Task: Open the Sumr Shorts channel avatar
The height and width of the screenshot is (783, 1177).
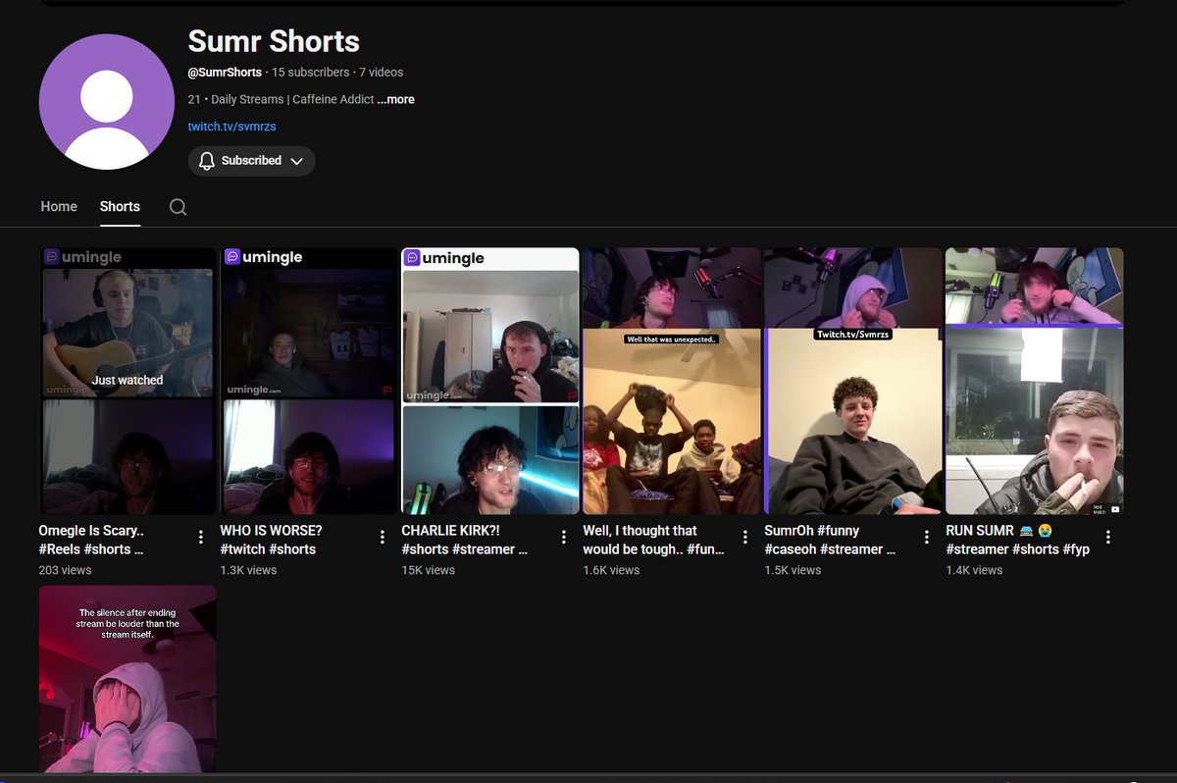Action: [107, 101]
